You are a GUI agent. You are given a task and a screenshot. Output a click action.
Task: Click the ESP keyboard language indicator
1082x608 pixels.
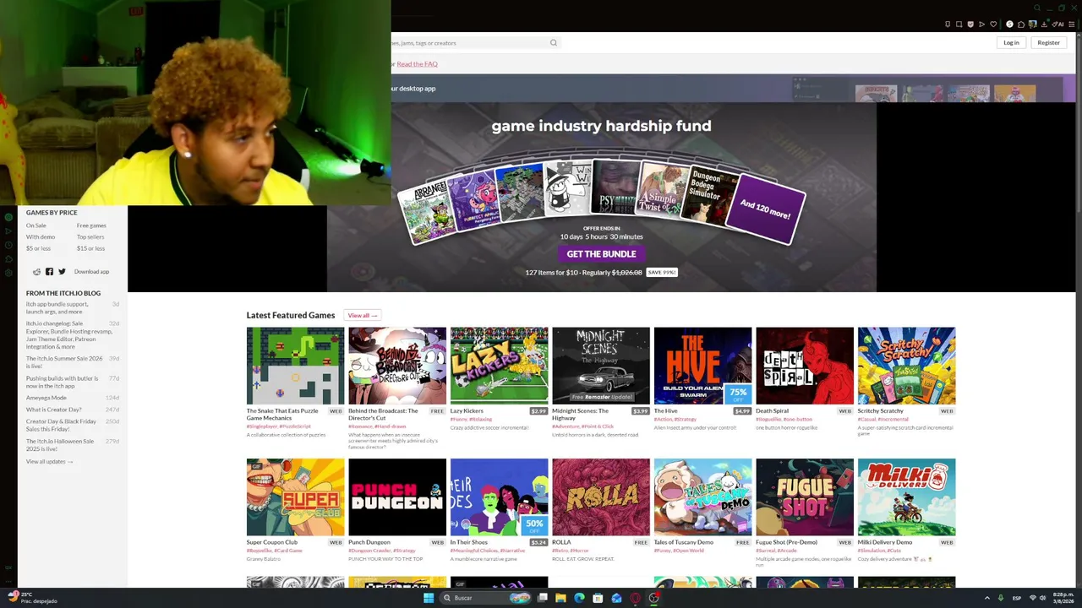pyautogui.click(x=1017, y=598)
